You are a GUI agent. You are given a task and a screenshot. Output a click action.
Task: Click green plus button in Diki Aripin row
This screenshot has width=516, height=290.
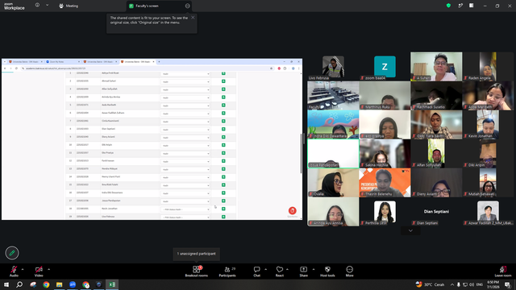click(223, 145)
